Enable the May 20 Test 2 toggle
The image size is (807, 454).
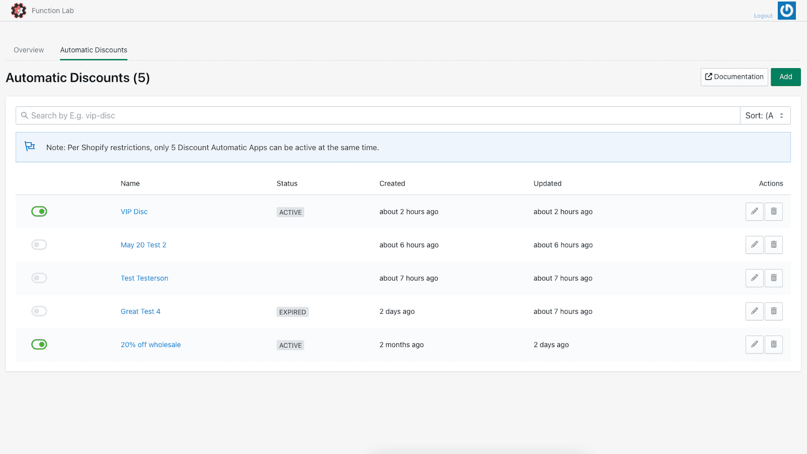point(39,245)
